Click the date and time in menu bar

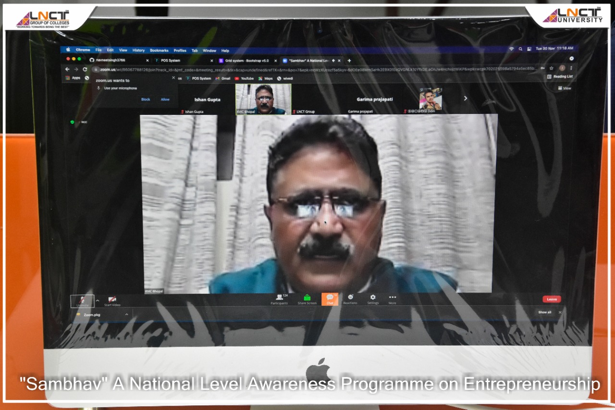click(x=554, y=48)
